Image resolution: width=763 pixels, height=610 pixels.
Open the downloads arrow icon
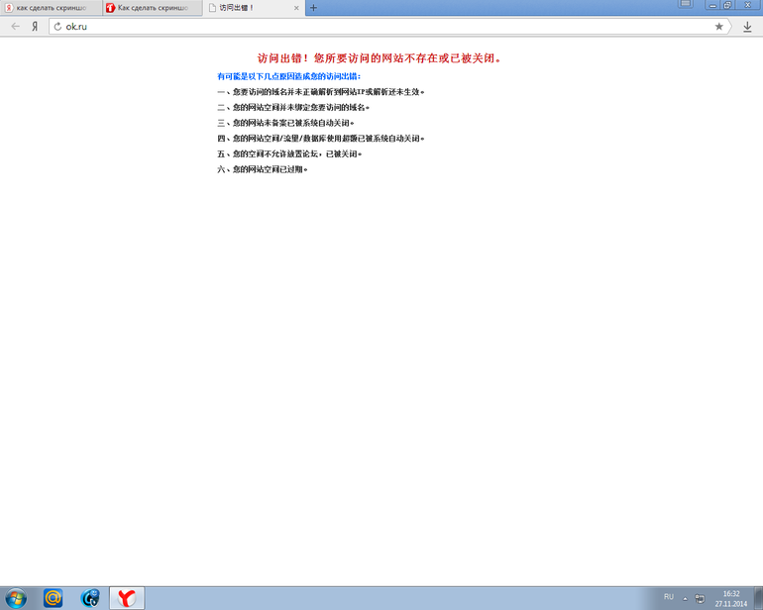748,27
